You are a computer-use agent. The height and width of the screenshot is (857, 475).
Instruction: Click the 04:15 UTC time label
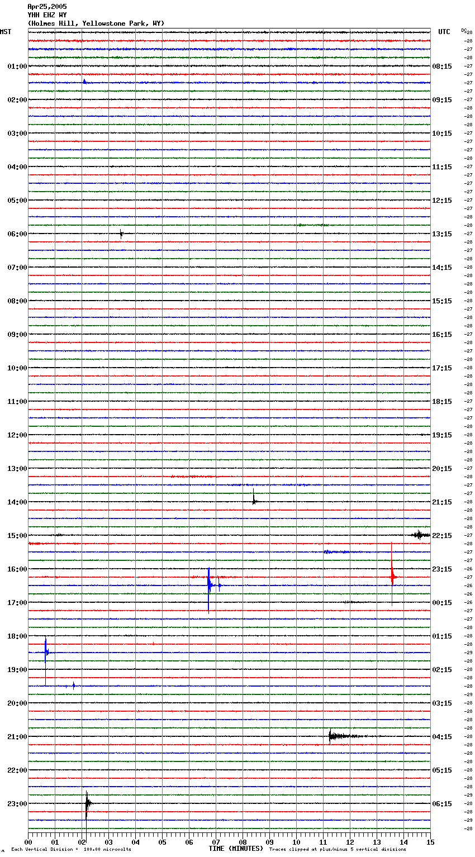[442, 737]
